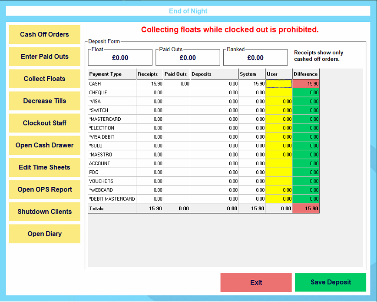Click the CHEQUE green Difference cell
377x302 pixels.
point(306,93)
